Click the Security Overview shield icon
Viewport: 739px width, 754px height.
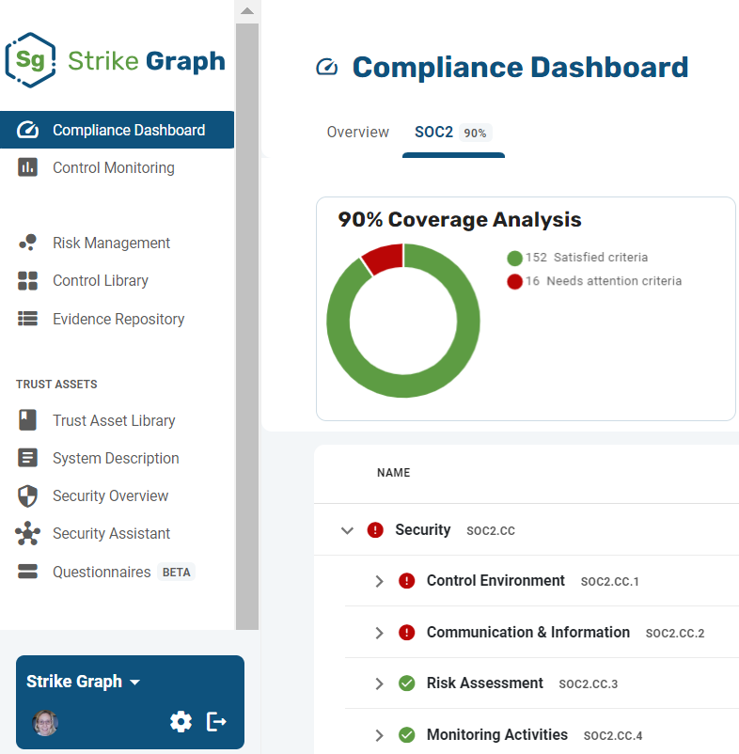[x=27, y=495]
